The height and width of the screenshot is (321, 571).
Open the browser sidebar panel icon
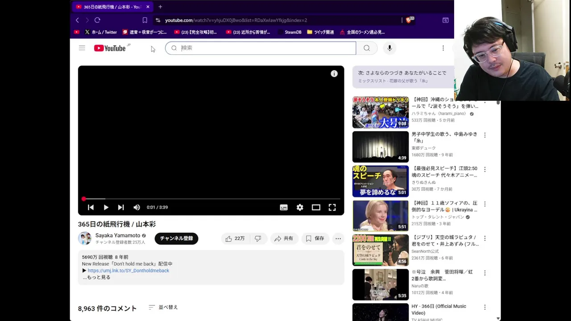(445, 20)
